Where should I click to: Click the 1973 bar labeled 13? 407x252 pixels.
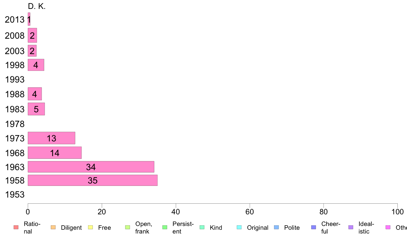pos(51,138)
